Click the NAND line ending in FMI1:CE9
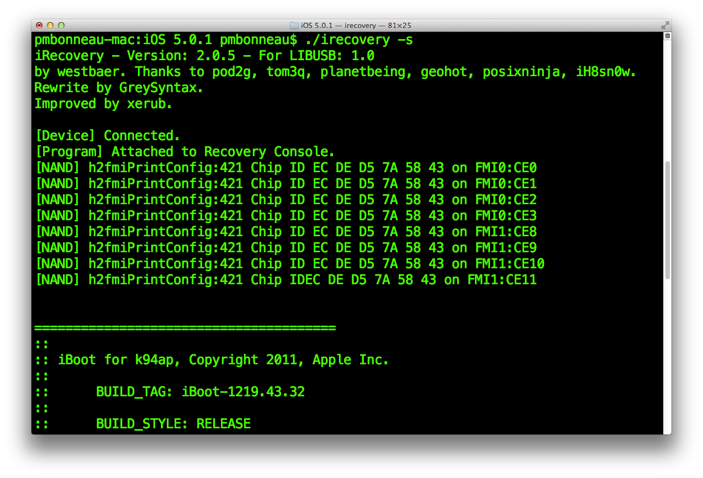Viewport: 703px width, 478px height. pos(286,248)
